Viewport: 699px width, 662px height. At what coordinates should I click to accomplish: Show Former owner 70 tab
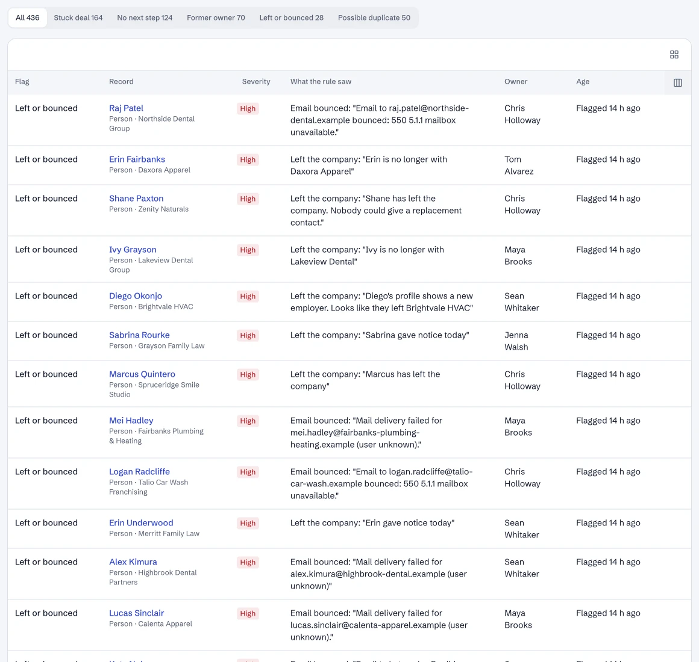pos(216,18)
